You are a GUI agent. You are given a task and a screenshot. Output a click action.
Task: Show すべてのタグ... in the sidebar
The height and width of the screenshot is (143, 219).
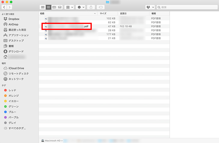click(x=15, y=128)
